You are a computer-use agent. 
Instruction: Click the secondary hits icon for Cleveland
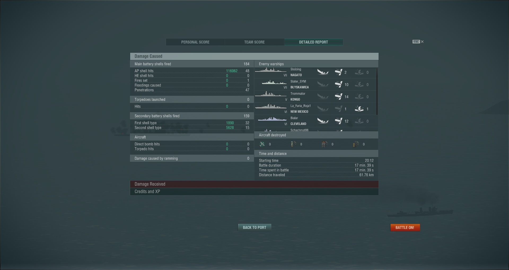click(x=359, y=121)
